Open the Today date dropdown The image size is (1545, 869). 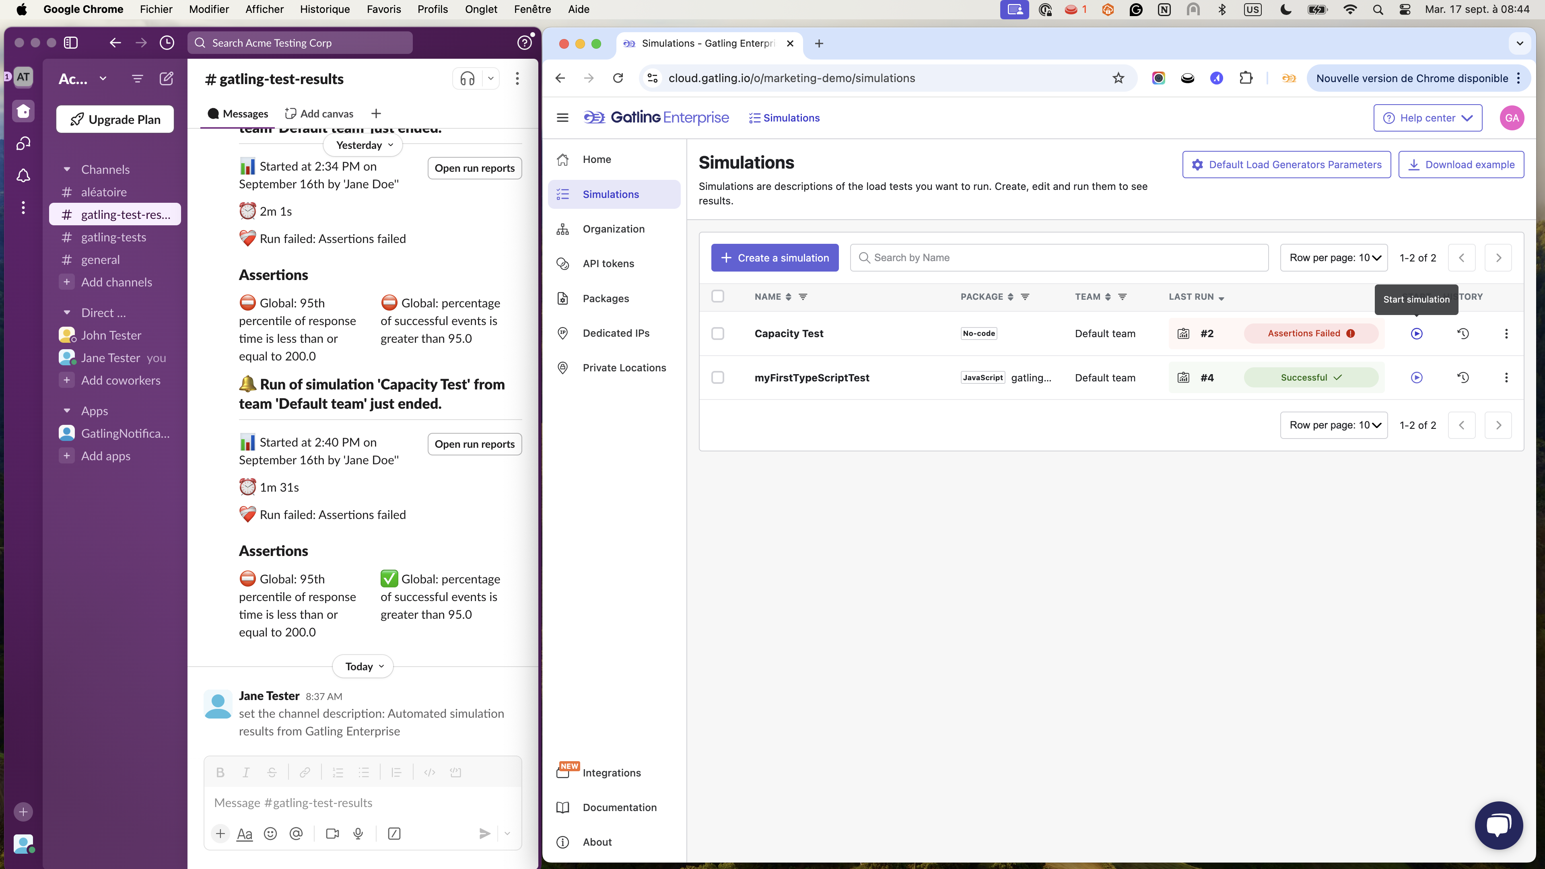363,666
